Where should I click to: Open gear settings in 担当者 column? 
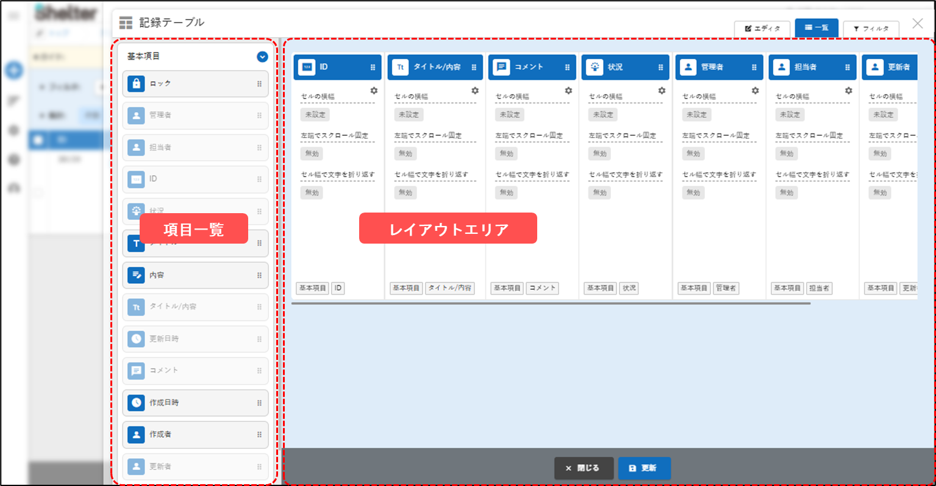tap(848, 91)
